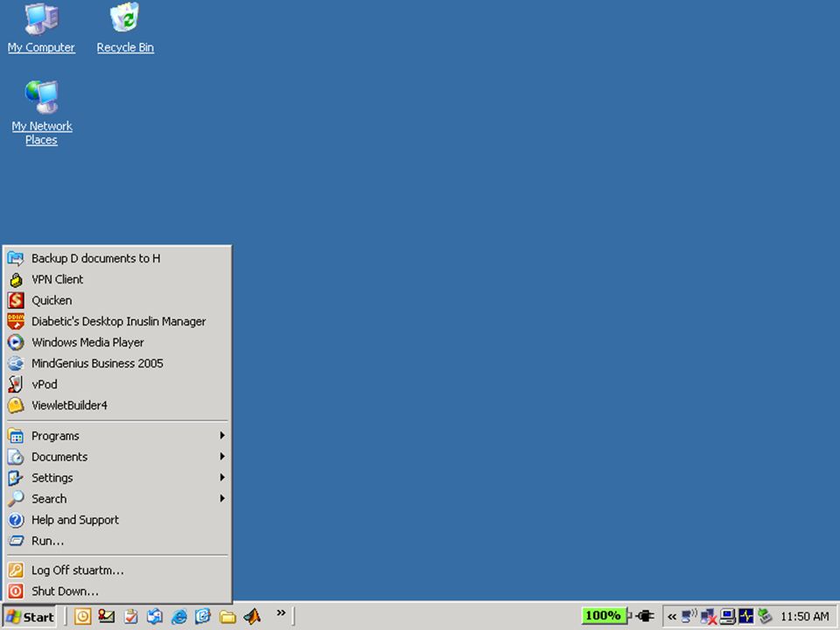Open the folder icon in Quick Launch
Image resolution: width=840 pixels, height=630 pixels.
(x=227, y=617)
